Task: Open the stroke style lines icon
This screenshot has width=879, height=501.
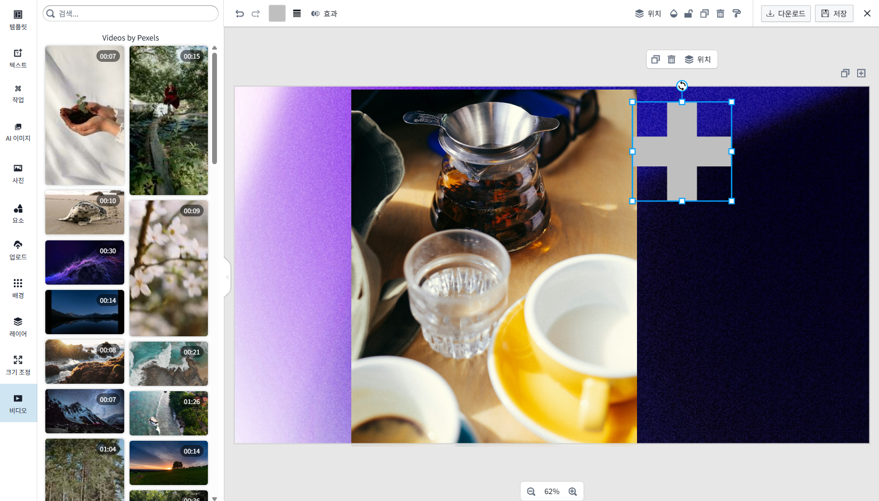Action: point(297,14)
